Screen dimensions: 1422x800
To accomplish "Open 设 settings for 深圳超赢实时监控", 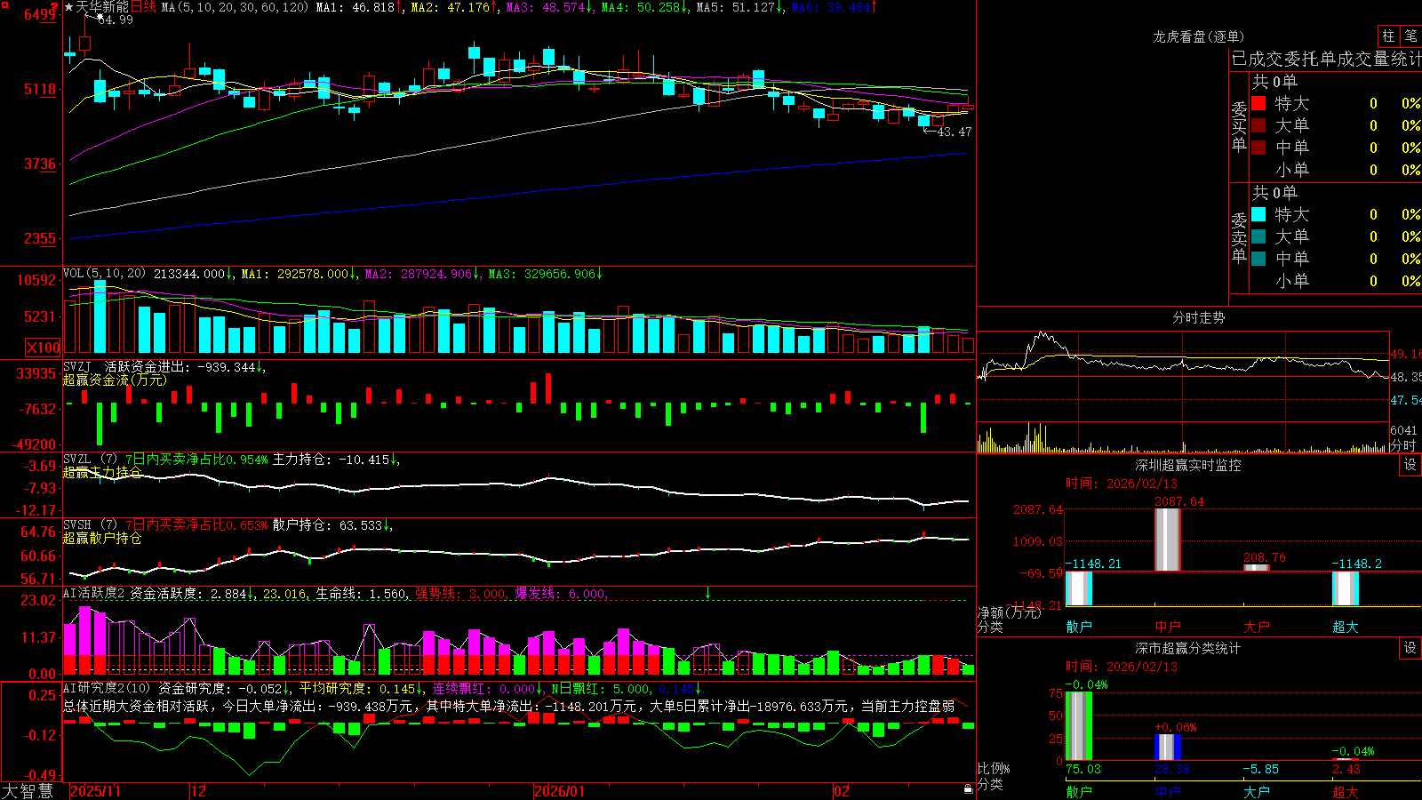I will pos(1410,465).
